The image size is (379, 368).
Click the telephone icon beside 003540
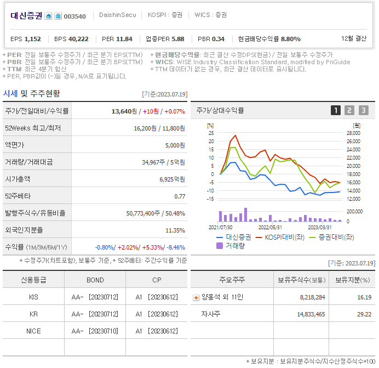pyautogui.click(x=58, y=16)
